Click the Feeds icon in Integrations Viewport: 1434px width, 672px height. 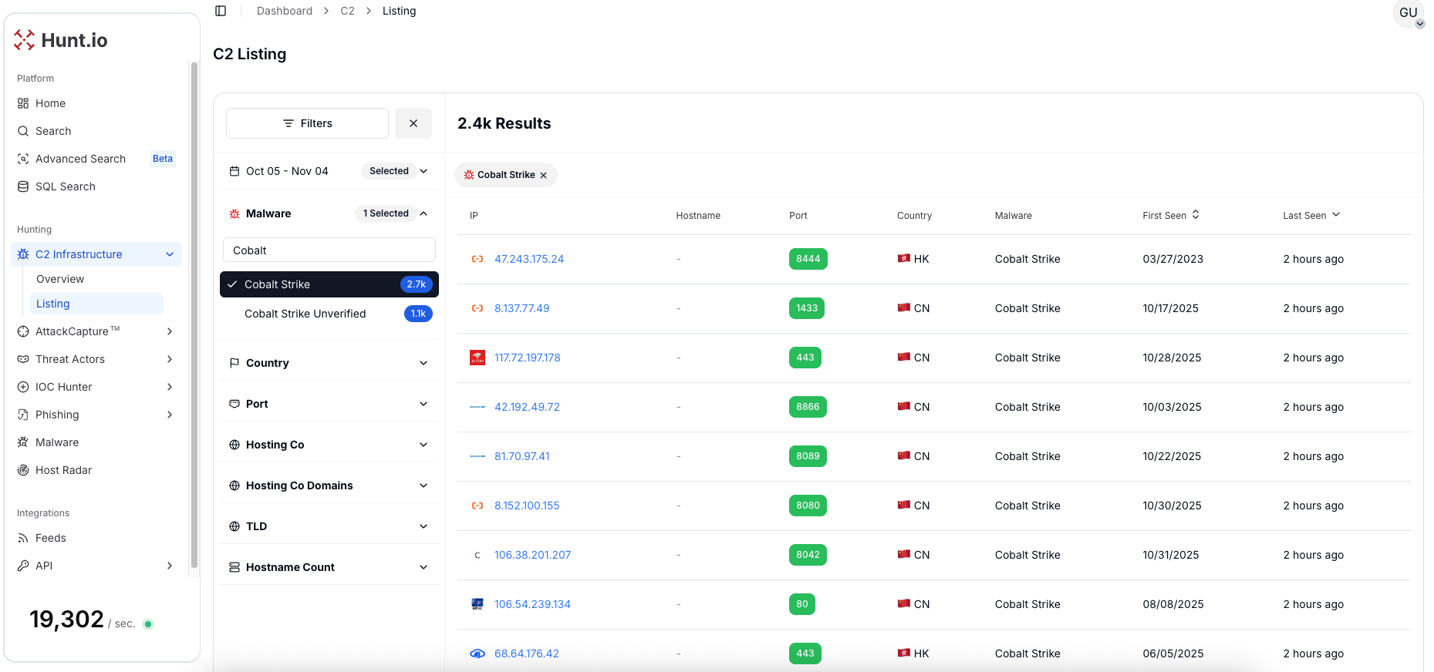(23, 538)
